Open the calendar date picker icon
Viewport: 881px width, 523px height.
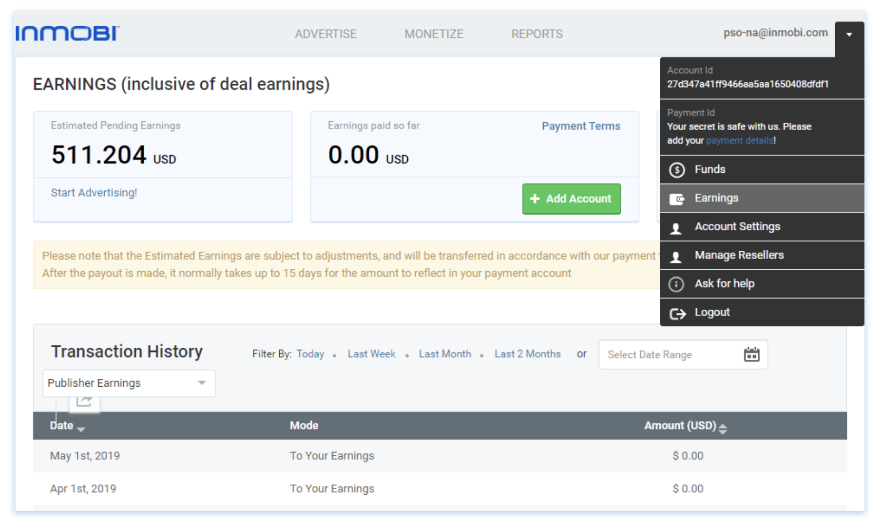(x=751, y=355)
